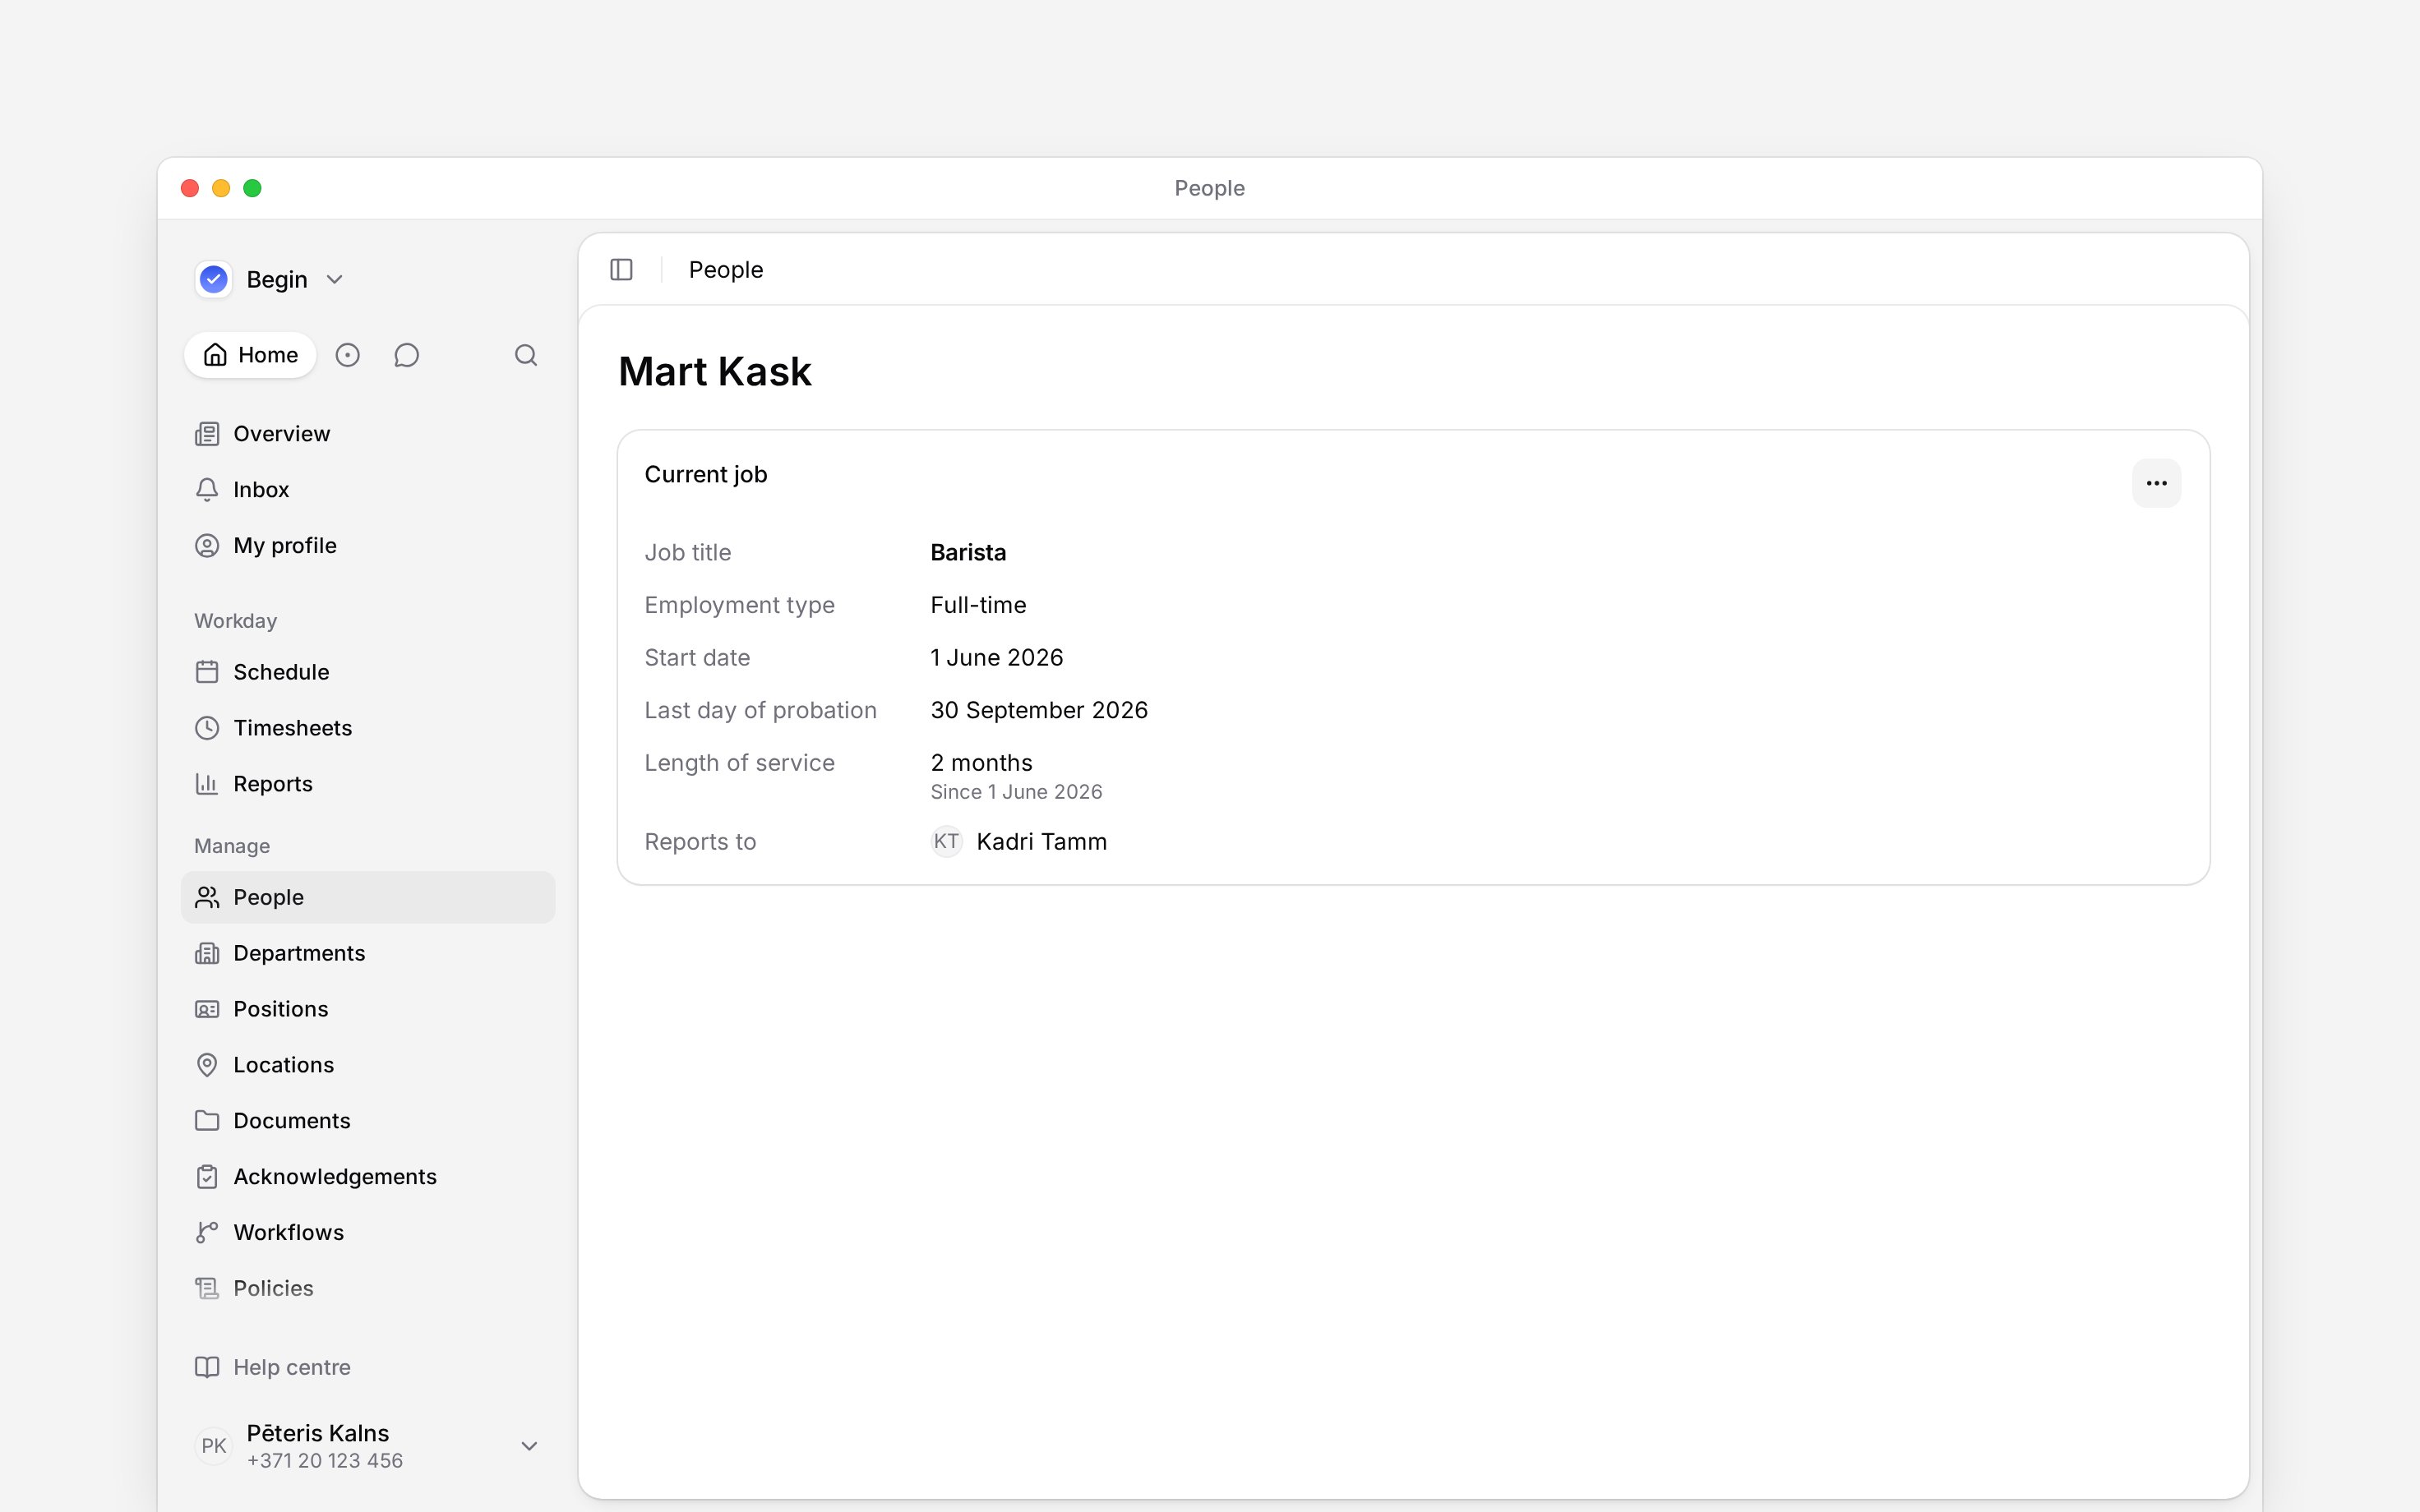
Task: Open Current job more options menu
Action: coord(2156,483)
